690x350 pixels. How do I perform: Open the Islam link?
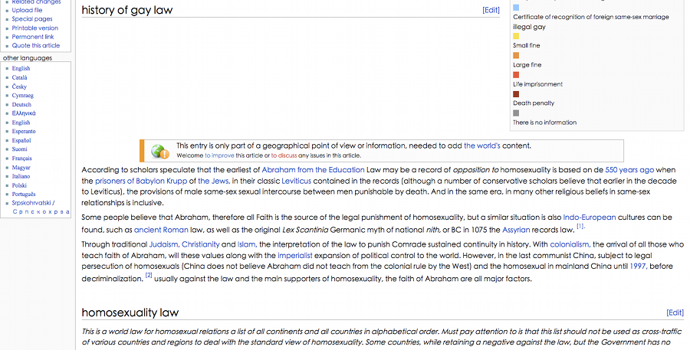click(247, 244)
